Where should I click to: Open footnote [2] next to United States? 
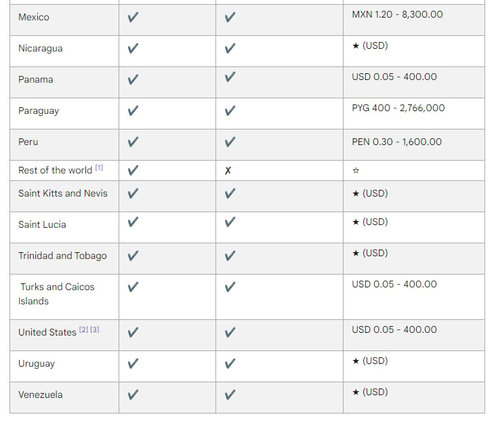point(83,329)
